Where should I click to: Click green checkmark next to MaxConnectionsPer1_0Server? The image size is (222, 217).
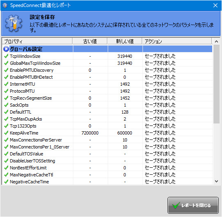pos(6,147)
